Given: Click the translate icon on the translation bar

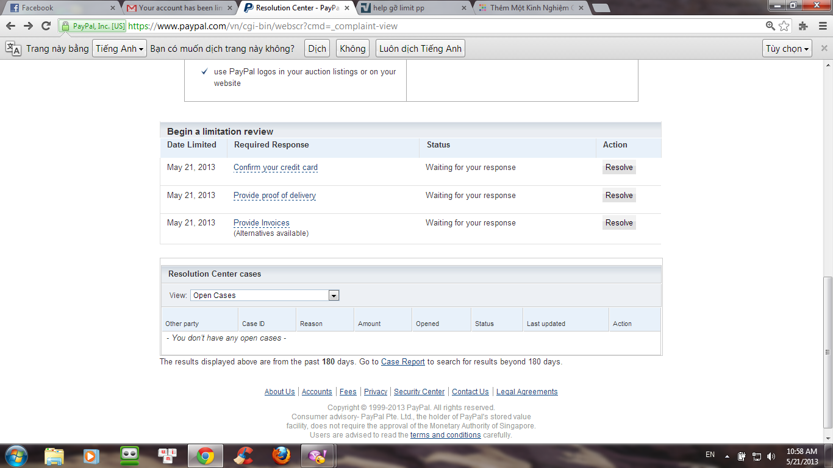Looking at the screenshot, I should (13, 49).
